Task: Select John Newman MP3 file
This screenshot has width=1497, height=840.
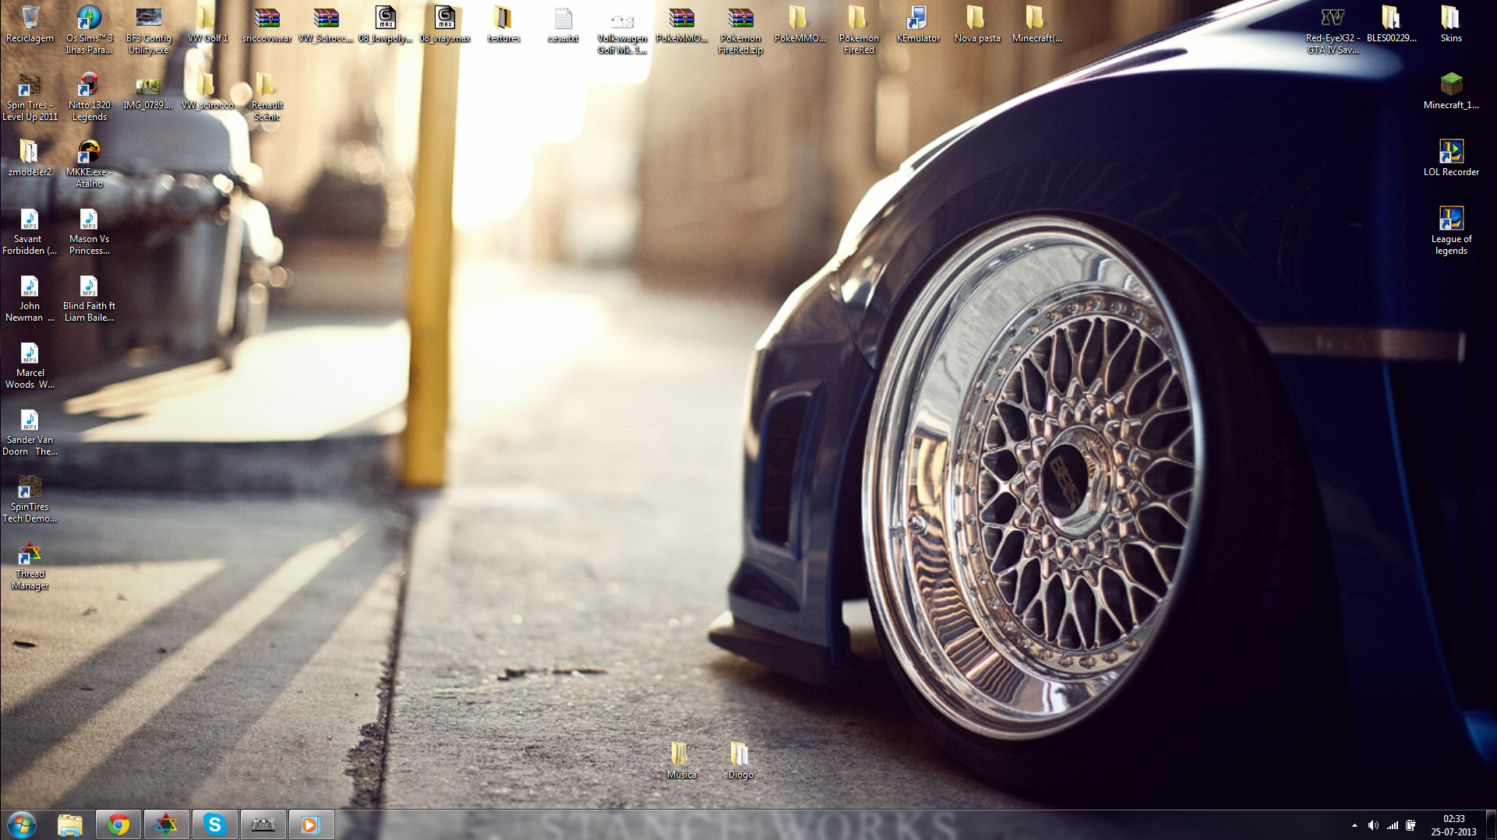Action: point(30,297)
